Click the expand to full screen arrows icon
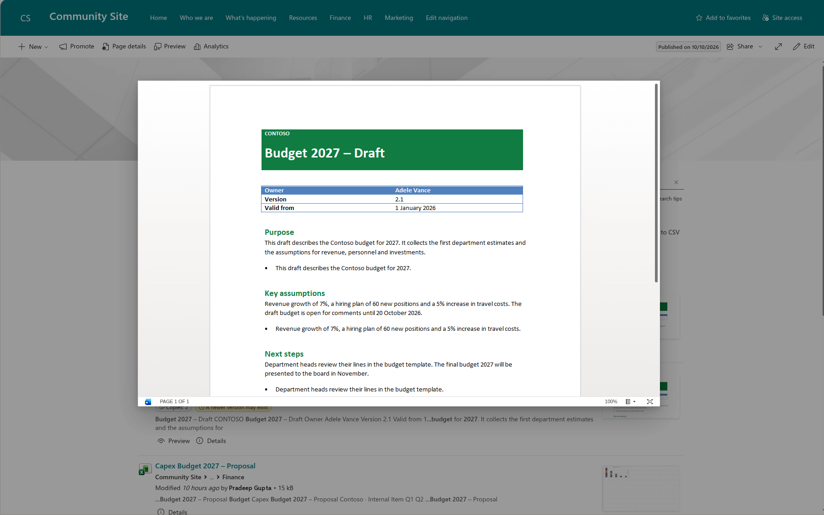The height and width of the screenshot is (515, 824). 778,47
